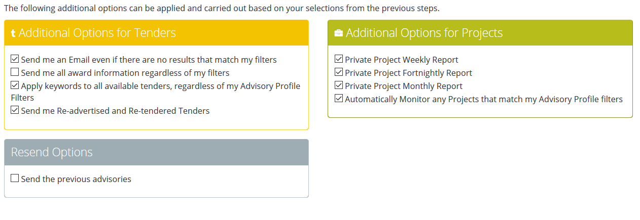640x220 pixels.
Task: Click the 'Send the previous advisories' label text
Action: pos(76,179)
